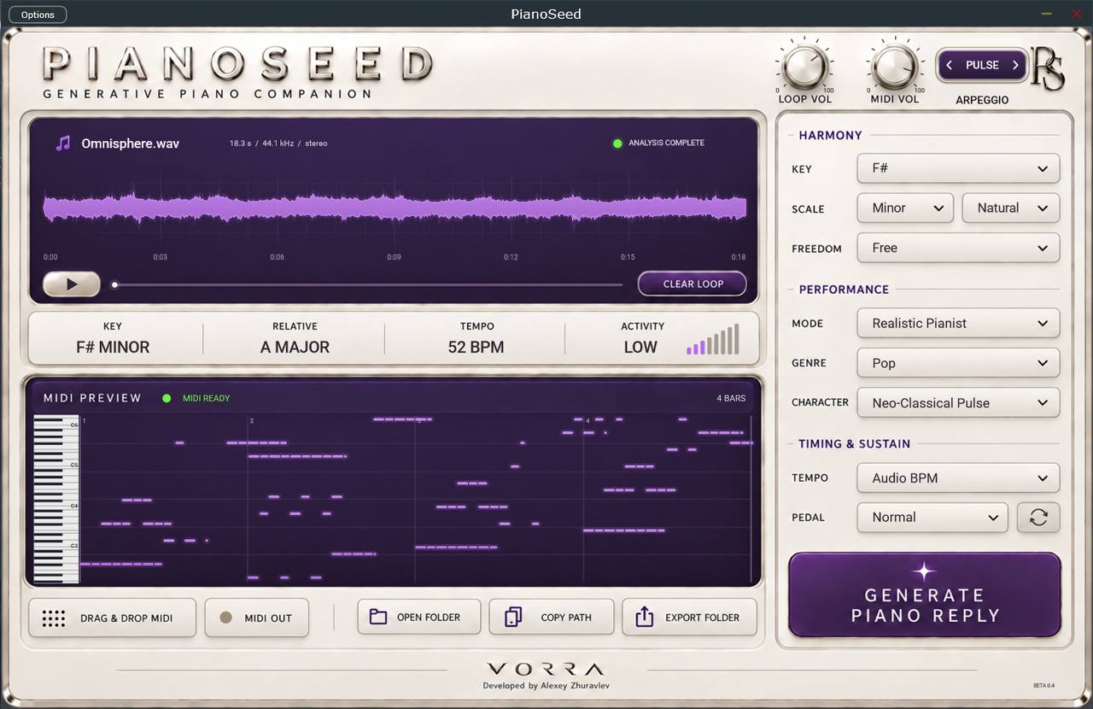Click the purple audio waveform display
This screenshot has width=1093, height=709.
[395, 208]
